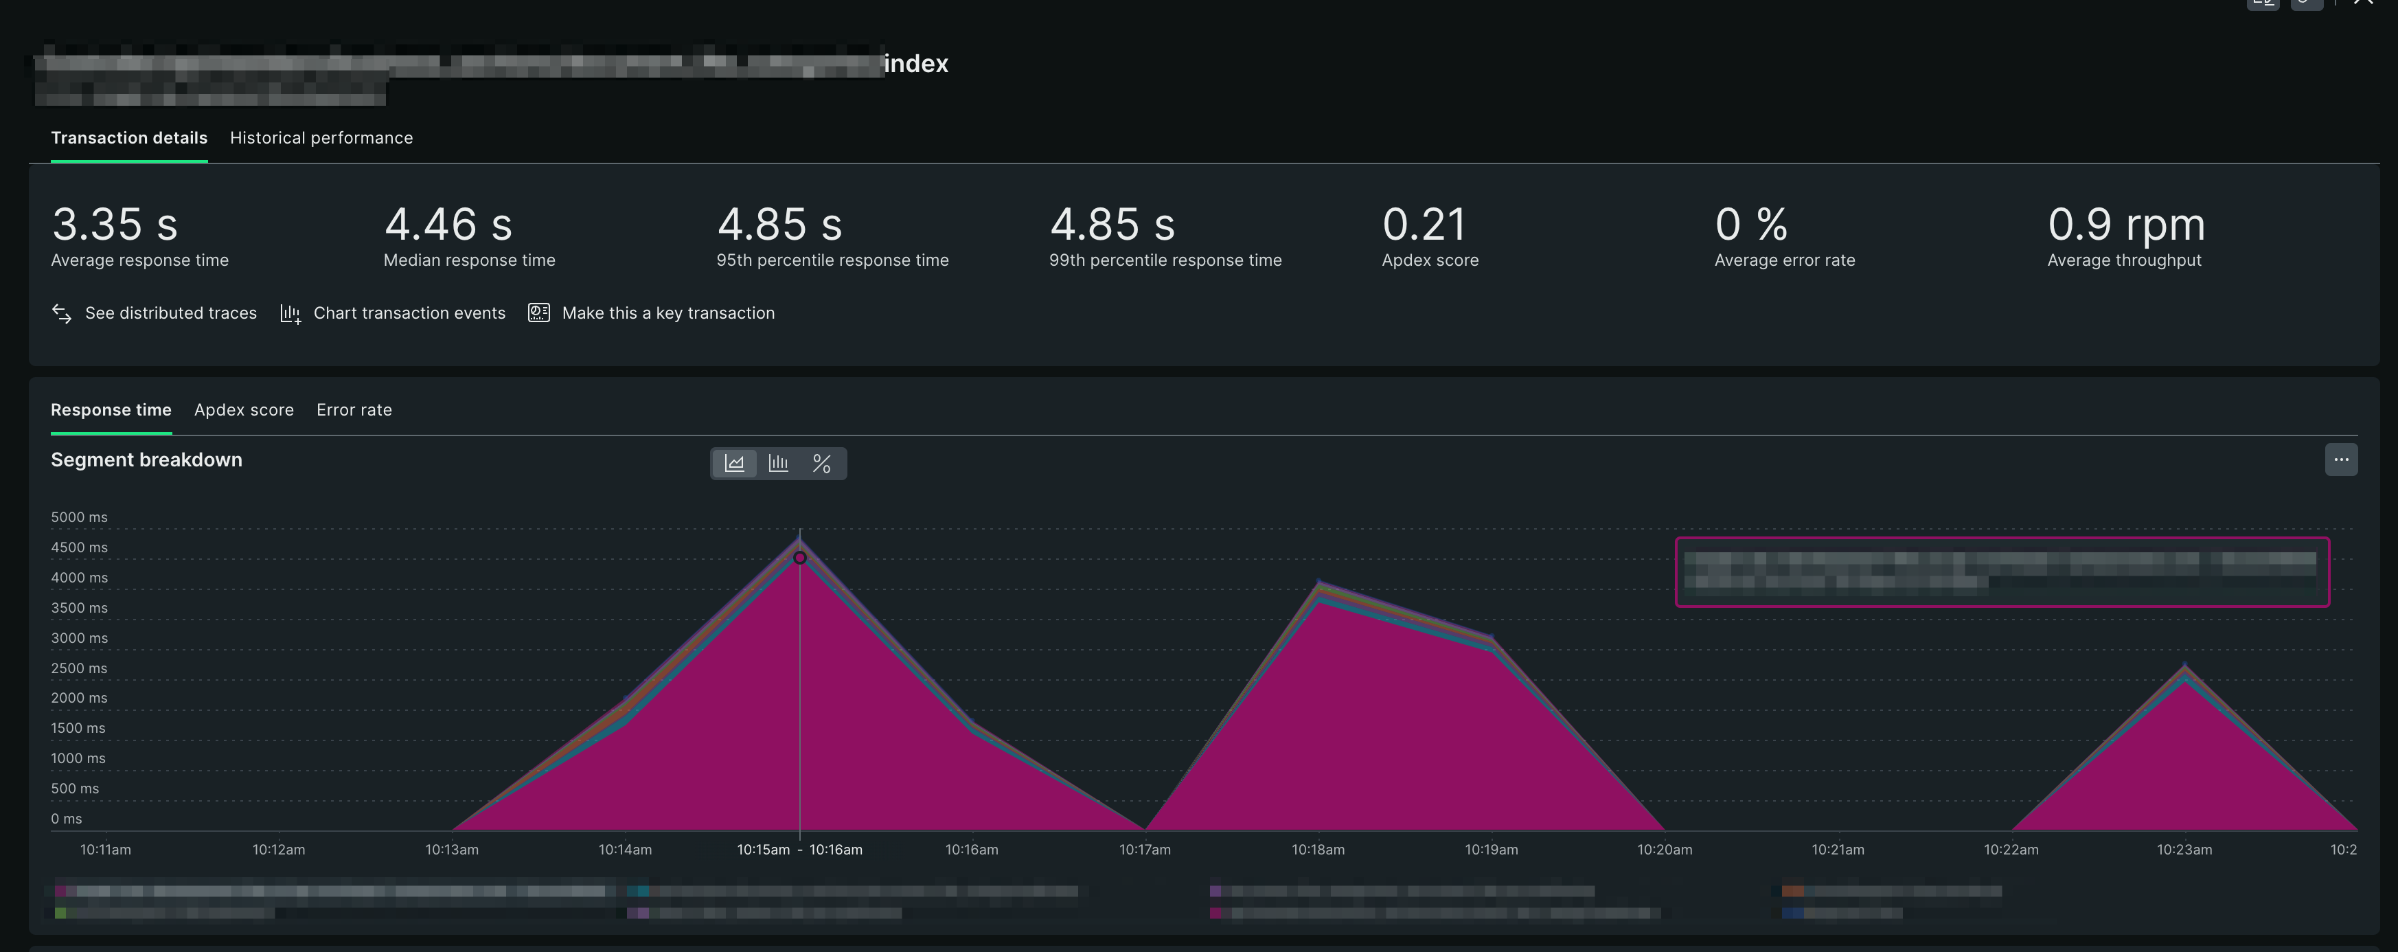Click the magenta-outlined tooltip box in chart
This screenshot has width=2398, height=952.
tap(2002, 572)
